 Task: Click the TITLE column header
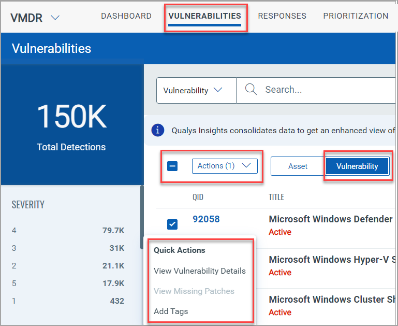click(x=276, y=197)
